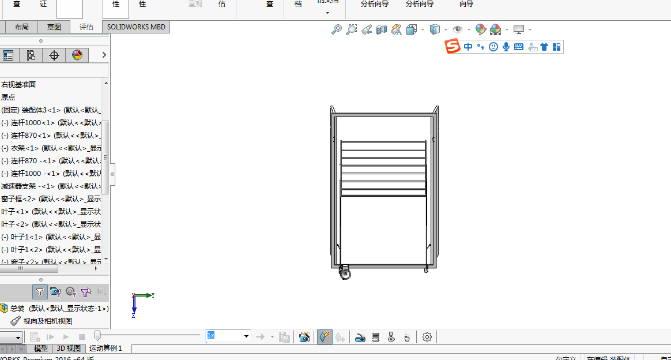Image resolution: width=671 pixels, height=360 pixels.
Task: Select the 连杆1000<1> component
Action: (x=51, y=123)
